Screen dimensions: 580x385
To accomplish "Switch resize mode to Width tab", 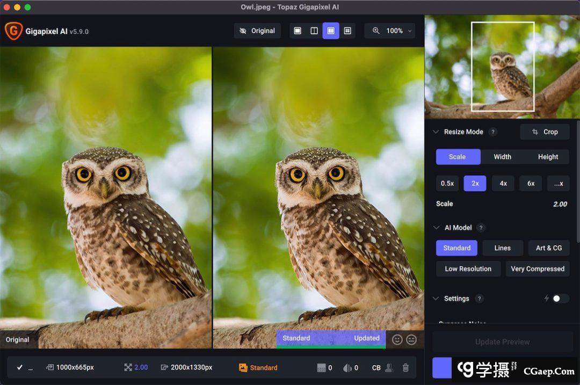I will [x=502, y=157].
